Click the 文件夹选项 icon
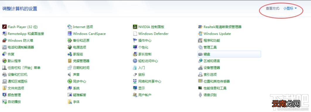 coord(4,88)
